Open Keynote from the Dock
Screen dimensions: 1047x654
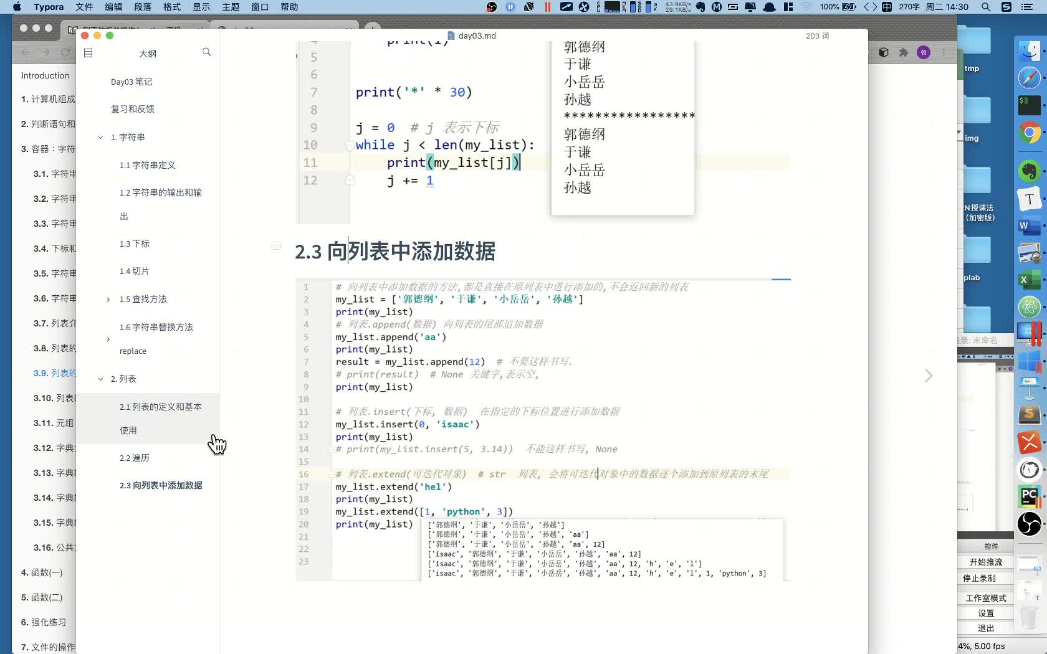coord(1030,387)
